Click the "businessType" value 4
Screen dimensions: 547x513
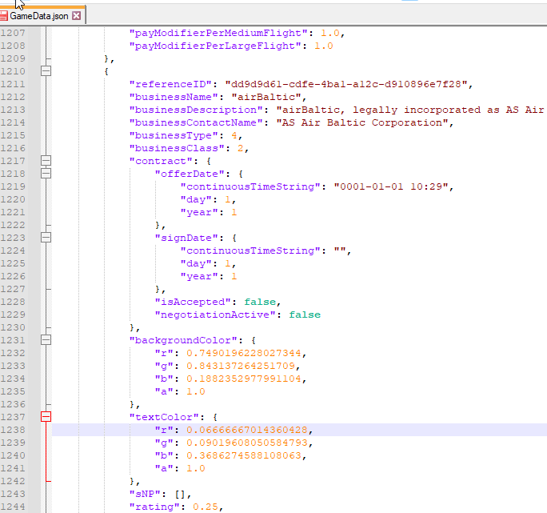pyautogui.click(x=234, y=135)
